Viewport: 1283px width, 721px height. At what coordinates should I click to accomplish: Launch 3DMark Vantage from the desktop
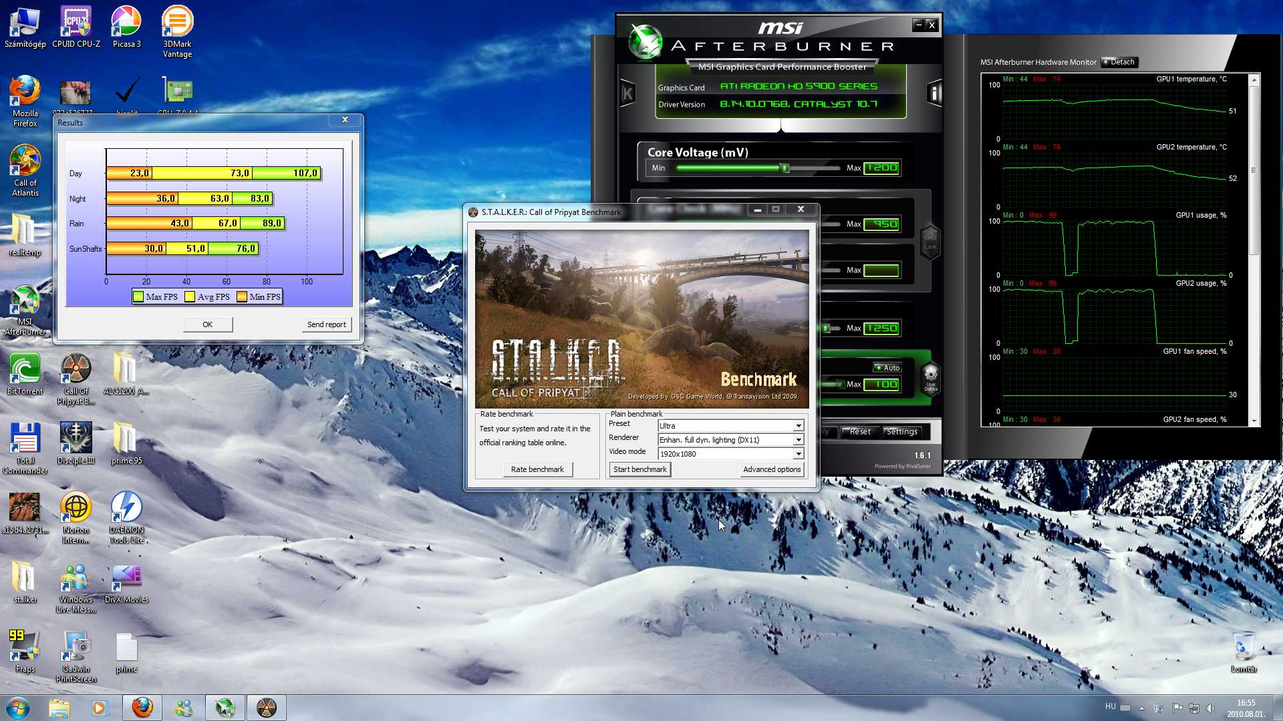(x=177, y=32)
